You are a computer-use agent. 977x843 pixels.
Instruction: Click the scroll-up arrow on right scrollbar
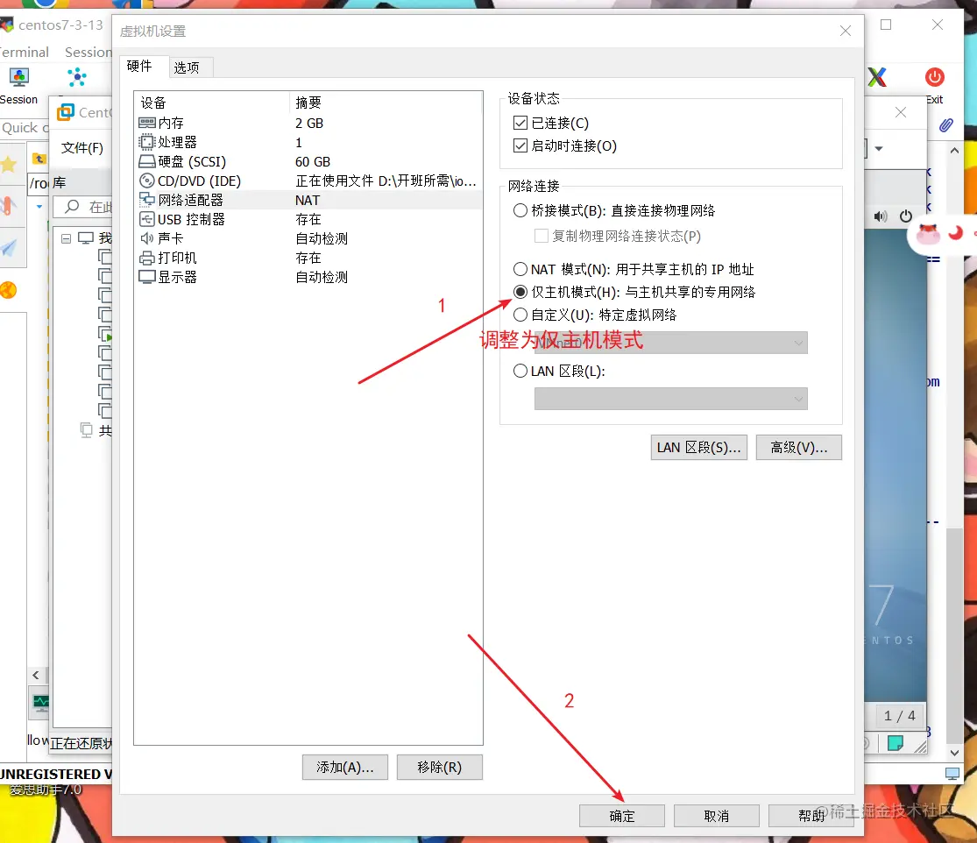point(954,150)
